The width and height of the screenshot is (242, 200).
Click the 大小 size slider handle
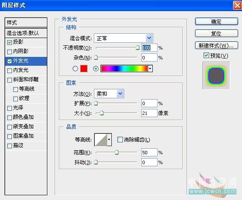point(102,113)
